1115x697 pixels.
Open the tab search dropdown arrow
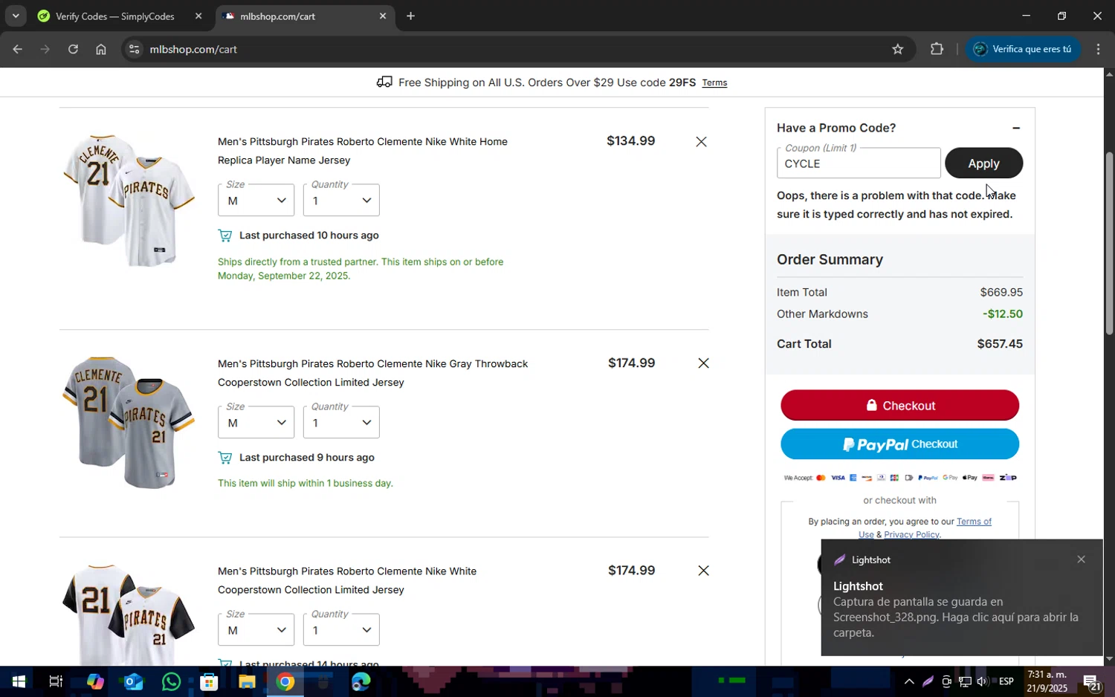pyautogui.click(x=16, y=16)
